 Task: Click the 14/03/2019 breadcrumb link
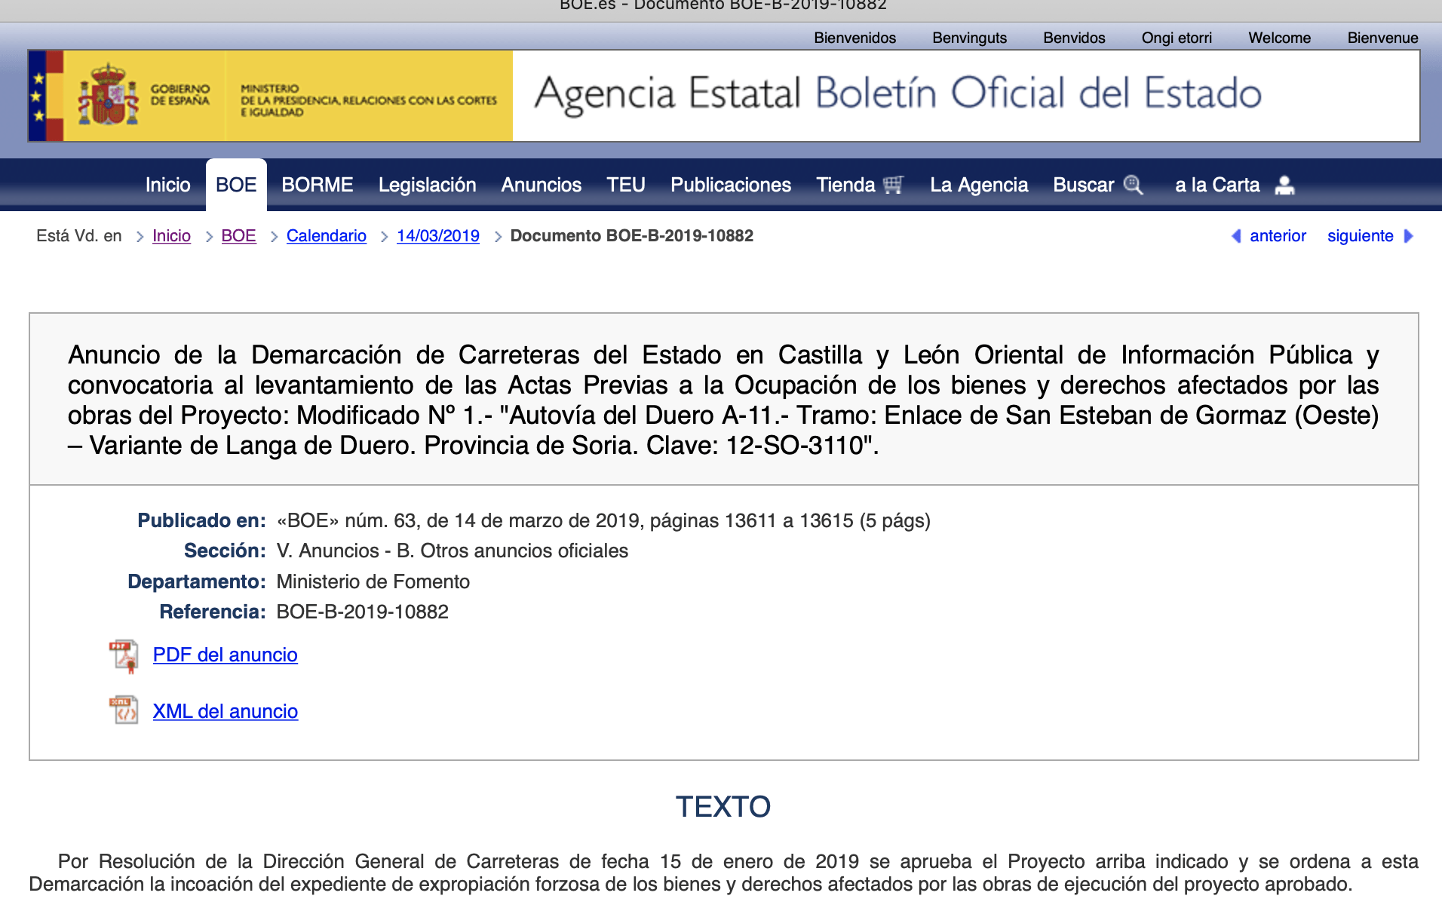pyautogui.click(x=438, y=236)
